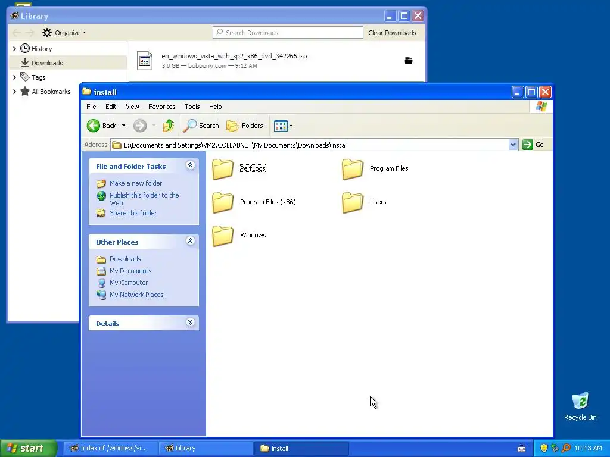Click Make a new folder link
Image resolution: width=610 pixels, height=457 pixels.
pyautogui.click(x=136, y=183)
